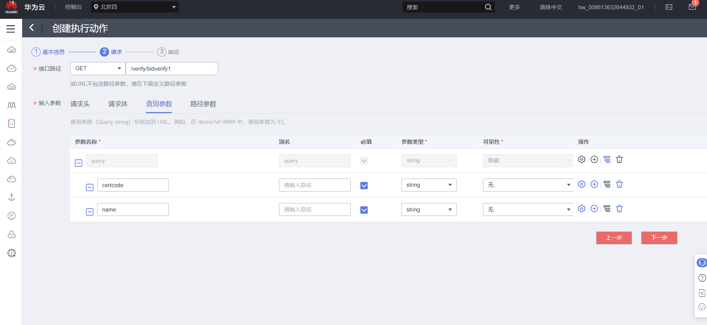Open the parameter type dropdown for name
The width and height of the screenshot is (707, 325).
tap(429, 210)
